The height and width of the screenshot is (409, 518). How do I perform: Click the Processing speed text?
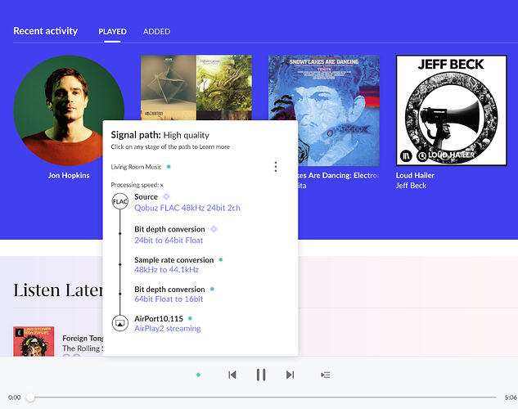(137, 185)
